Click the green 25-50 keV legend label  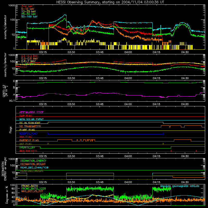tap(29, 14)
